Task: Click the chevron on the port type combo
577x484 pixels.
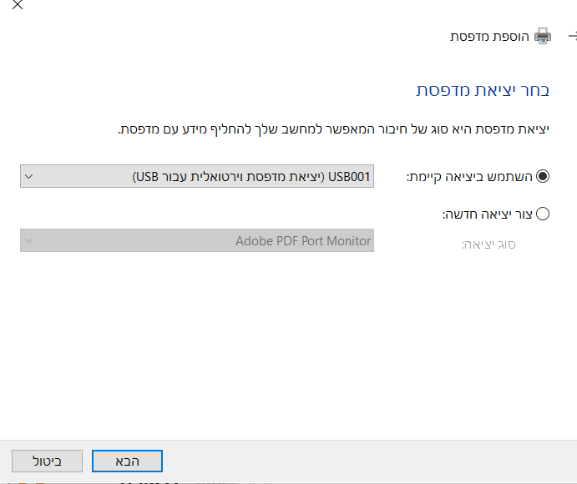Action: click(29, 241)
